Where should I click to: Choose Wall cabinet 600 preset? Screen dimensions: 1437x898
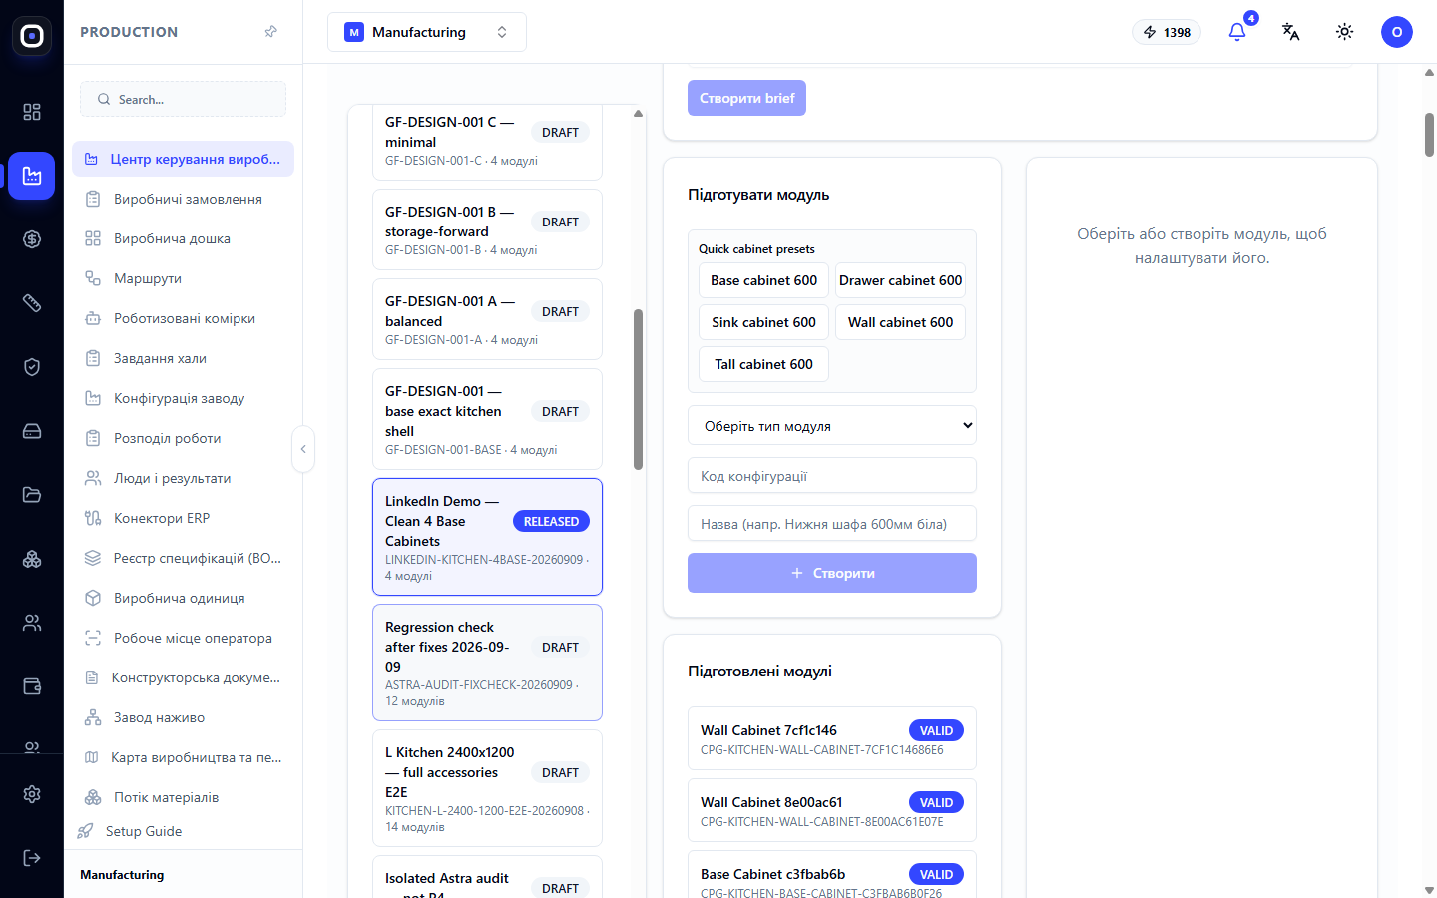pos(900,322)
